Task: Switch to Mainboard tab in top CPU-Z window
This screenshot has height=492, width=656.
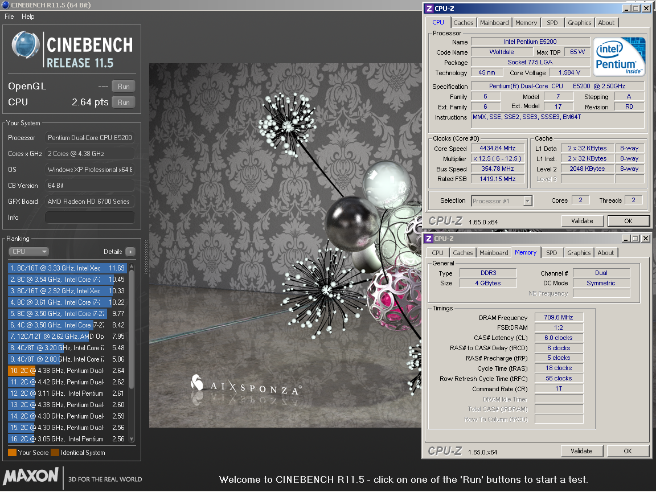Action: [x=494, y=23]
